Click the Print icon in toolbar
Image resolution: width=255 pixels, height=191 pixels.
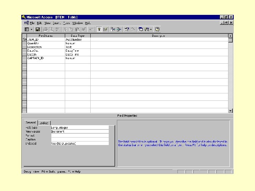tap(45, 29)
